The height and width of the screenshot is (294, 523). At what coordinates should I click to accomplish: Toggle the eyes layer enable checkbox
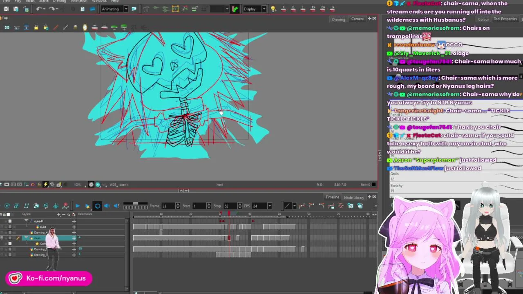pyautogui.click(x=10, y=227)
